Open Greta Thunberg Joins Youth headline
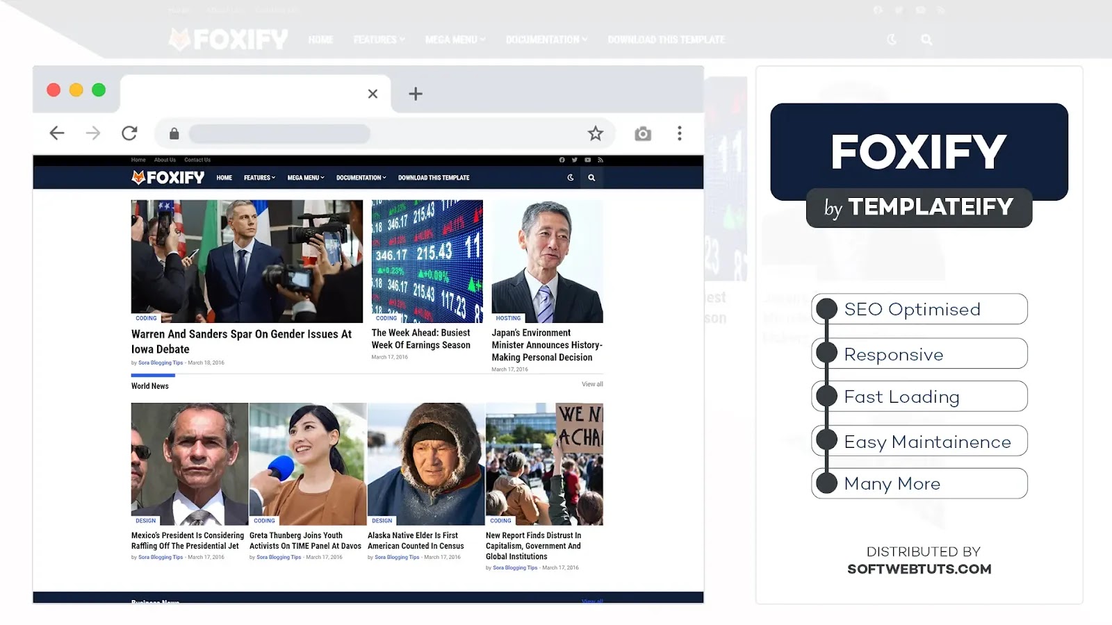This screenshot has height=625, width=1112. [305, 540]
